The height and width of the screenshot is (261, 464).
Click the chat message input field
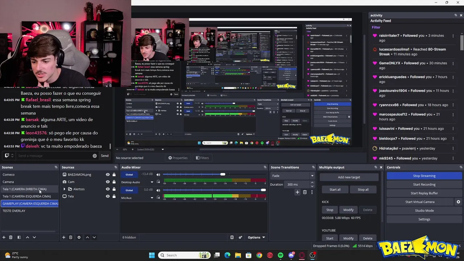click(x=54, y=156)
